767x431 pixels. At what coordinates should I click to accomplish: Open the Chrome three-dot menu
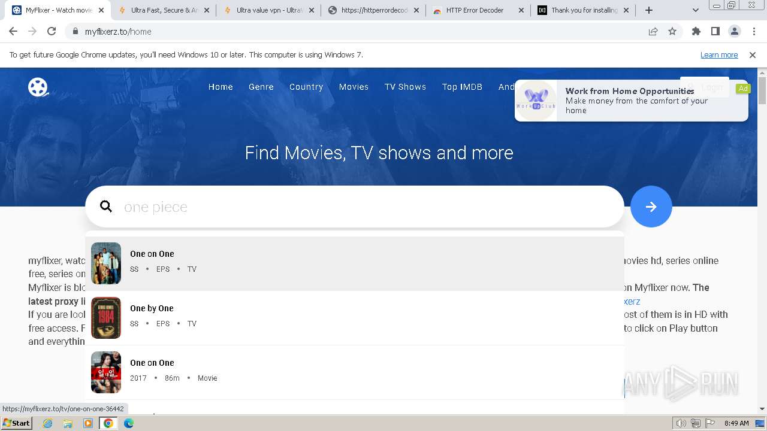click(754, 32)
